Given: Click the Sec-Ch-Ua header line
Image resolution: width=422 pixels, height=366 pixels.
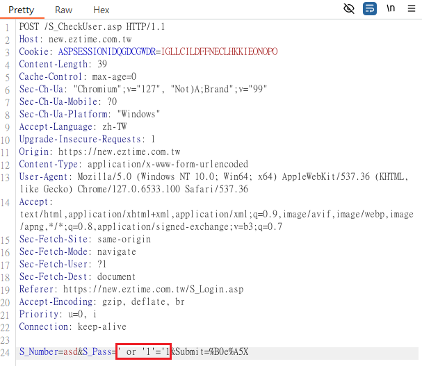Looking at the screenshot, I should [x=143, y=89].
